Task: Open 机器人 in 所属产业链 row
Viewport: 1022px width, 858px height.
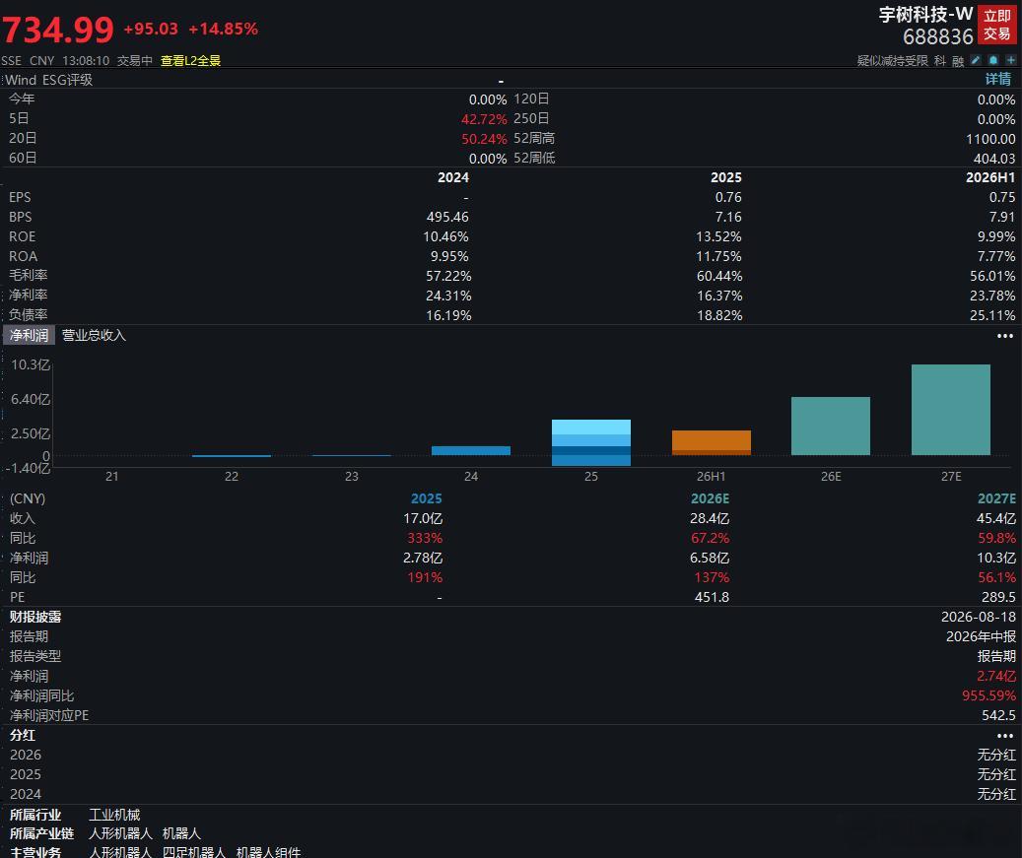Action: (x=182, y=833)
